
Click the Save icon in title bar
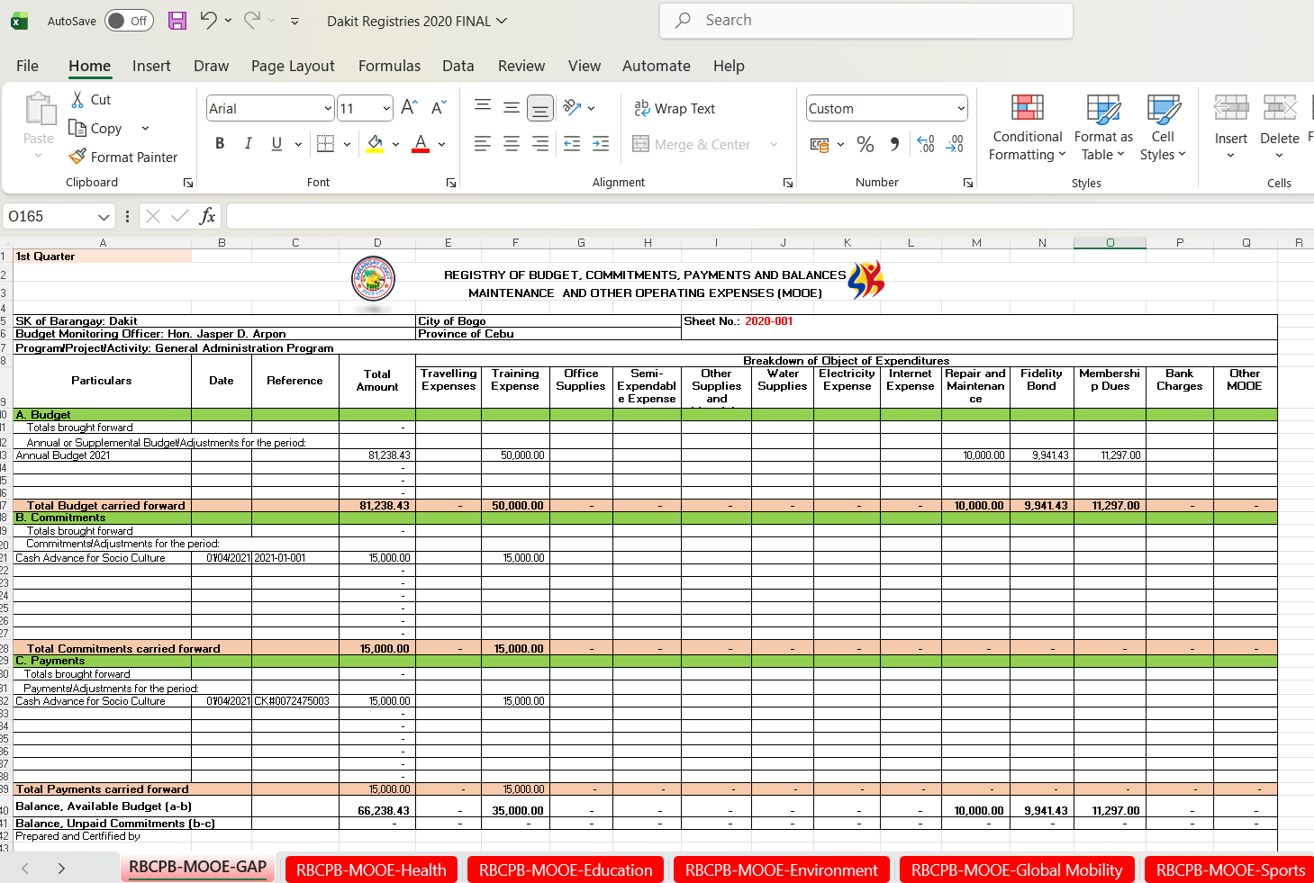[x=177, y=21]
